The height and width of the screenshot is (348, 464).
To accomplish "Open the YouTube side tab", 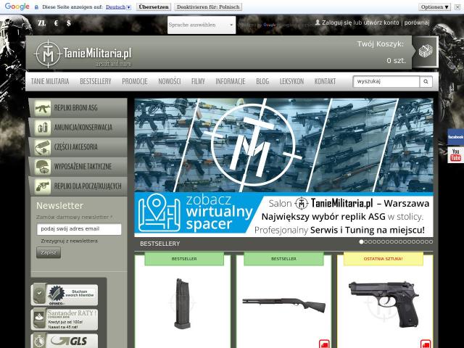I will tap(455, 154).
